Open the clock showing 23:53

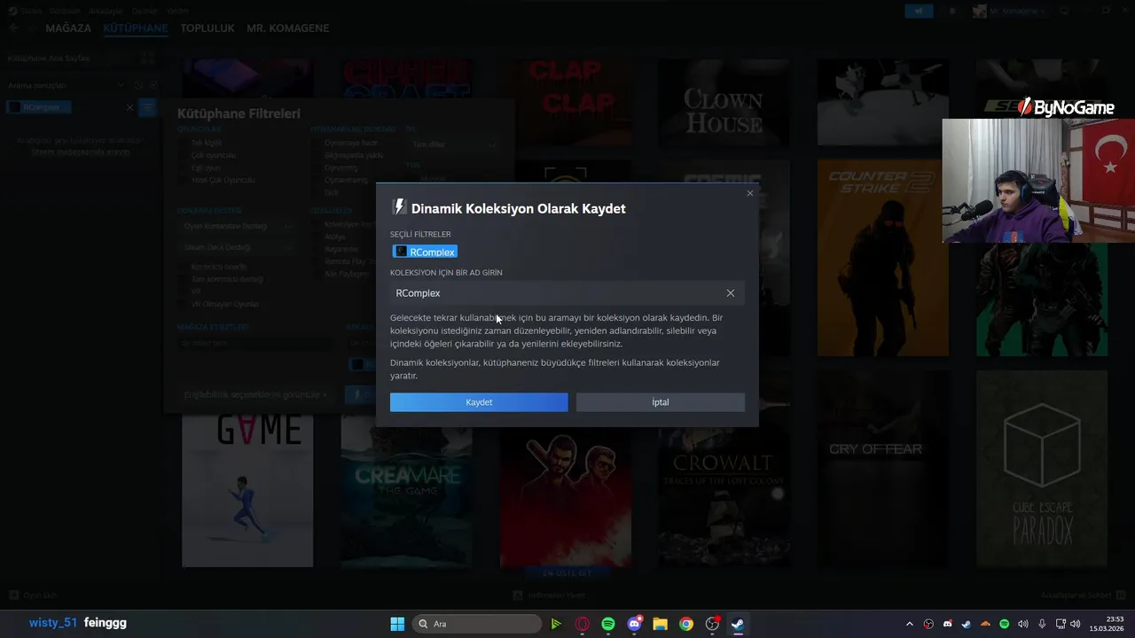click(x=1108, y=624)
